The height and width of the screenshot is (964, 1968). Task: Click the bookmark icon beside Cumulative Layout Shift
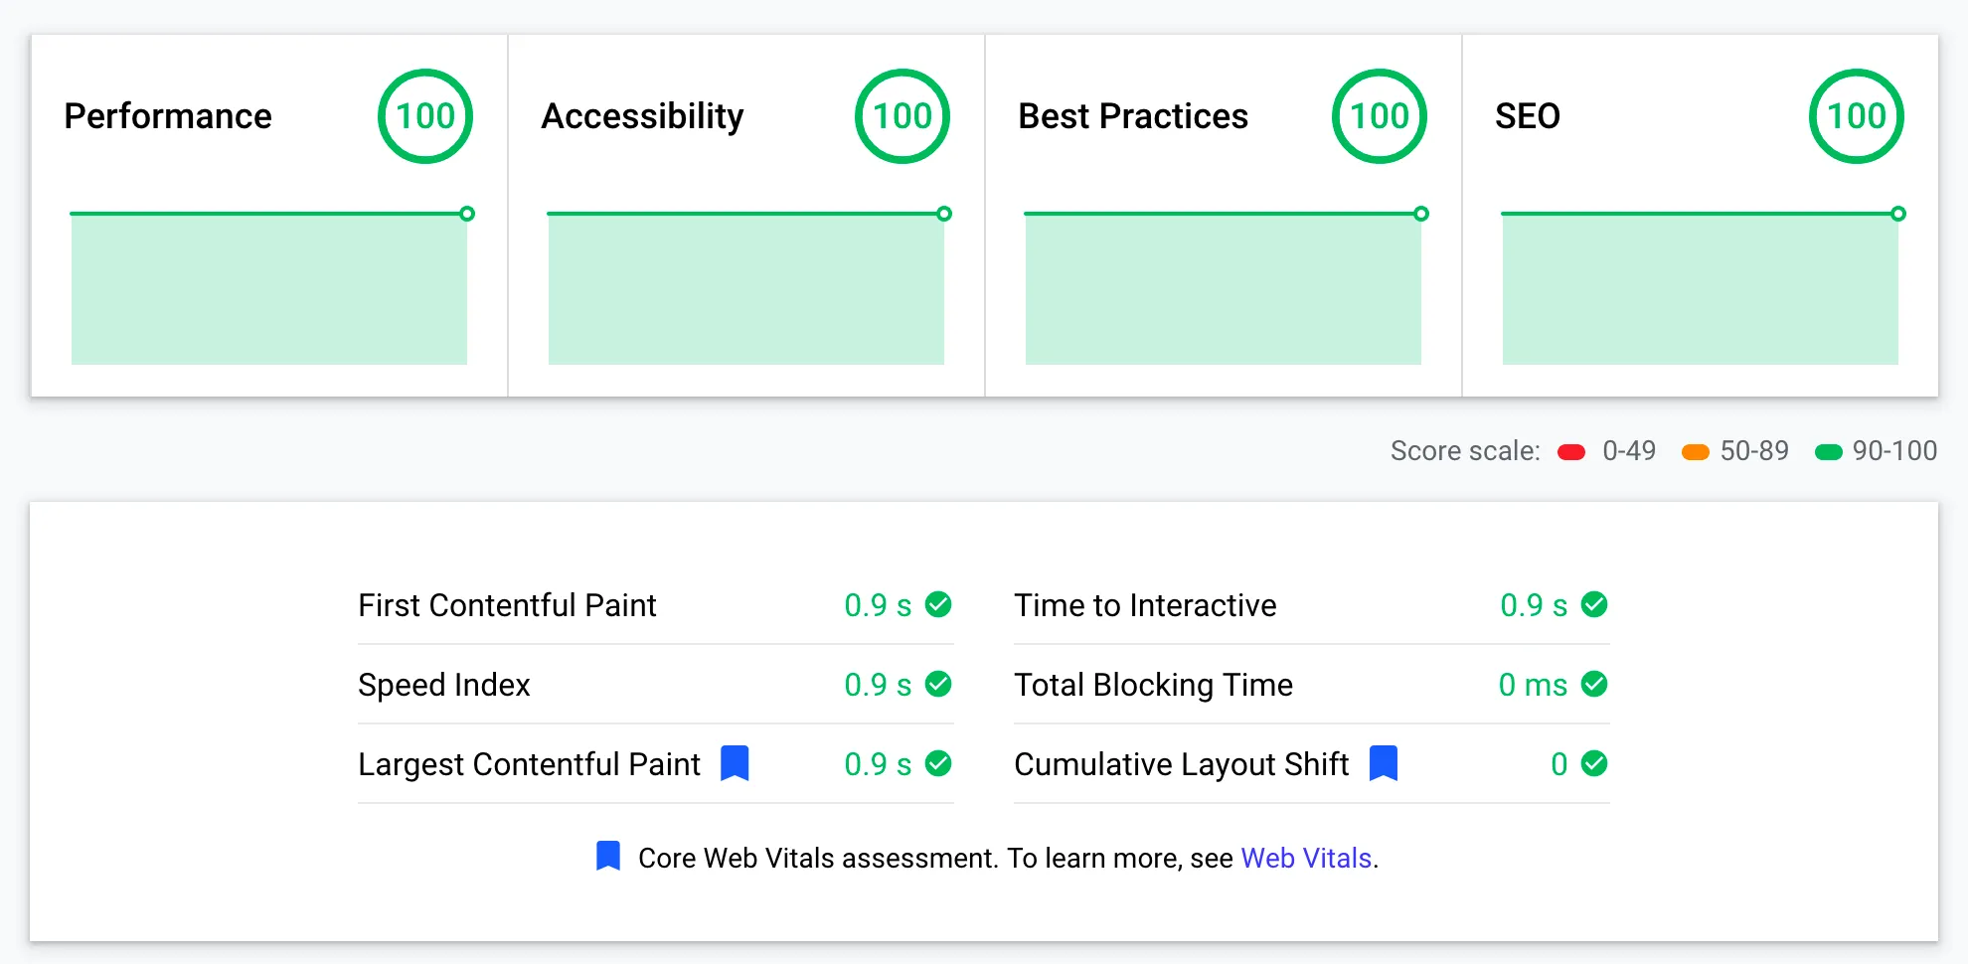tap(1384, 763)
